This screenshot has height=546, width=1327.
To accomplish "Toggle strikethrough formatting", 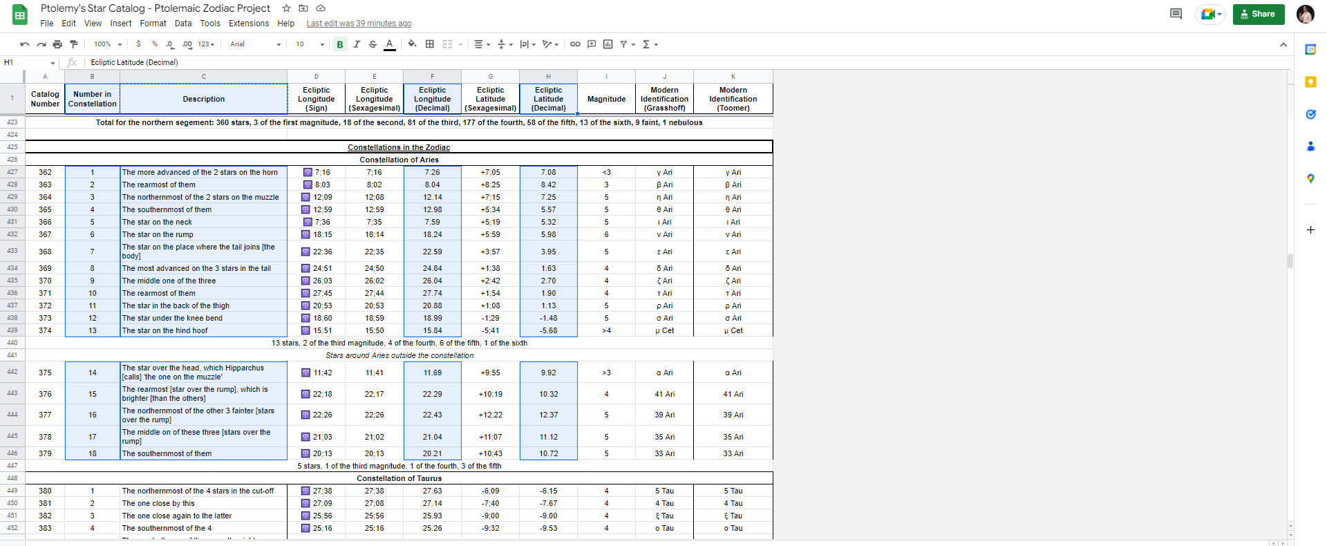I will [373, 44].
